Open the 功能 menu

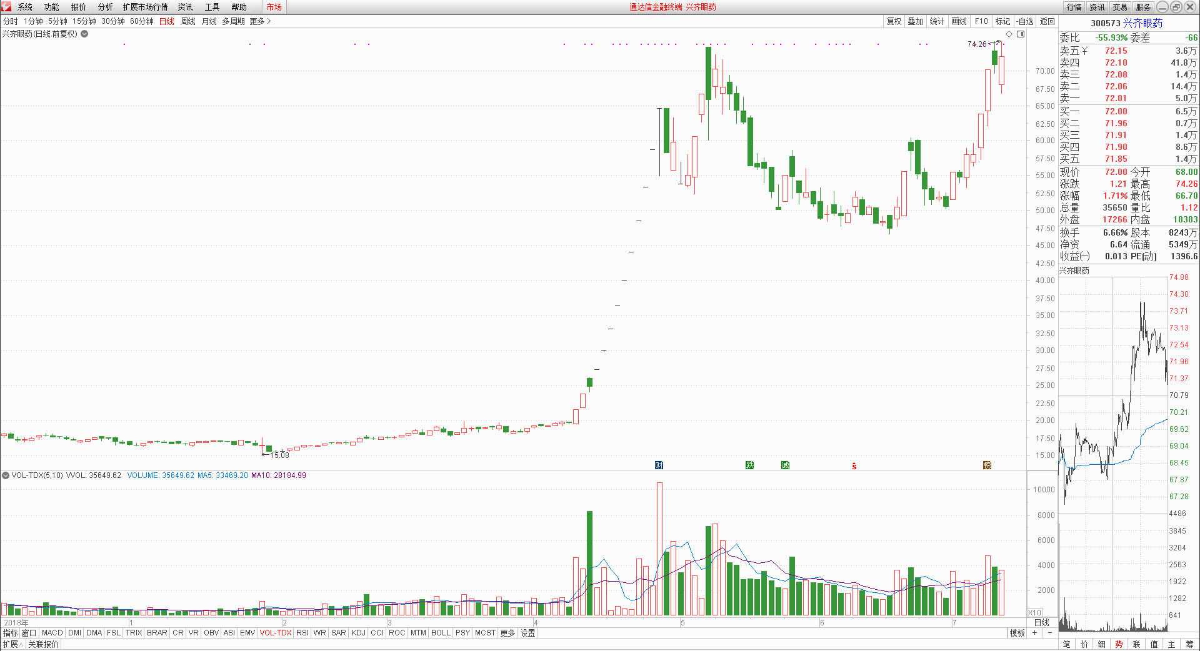click(x=52, y=7)
